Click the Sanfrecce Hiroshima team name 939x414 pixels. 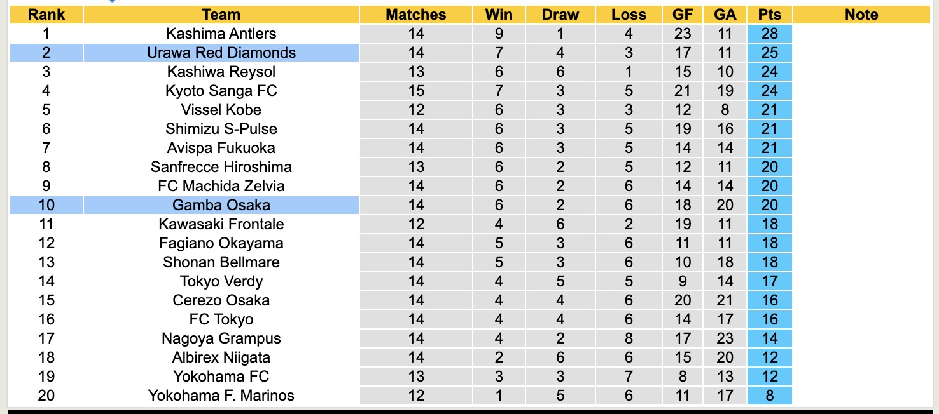221,167
